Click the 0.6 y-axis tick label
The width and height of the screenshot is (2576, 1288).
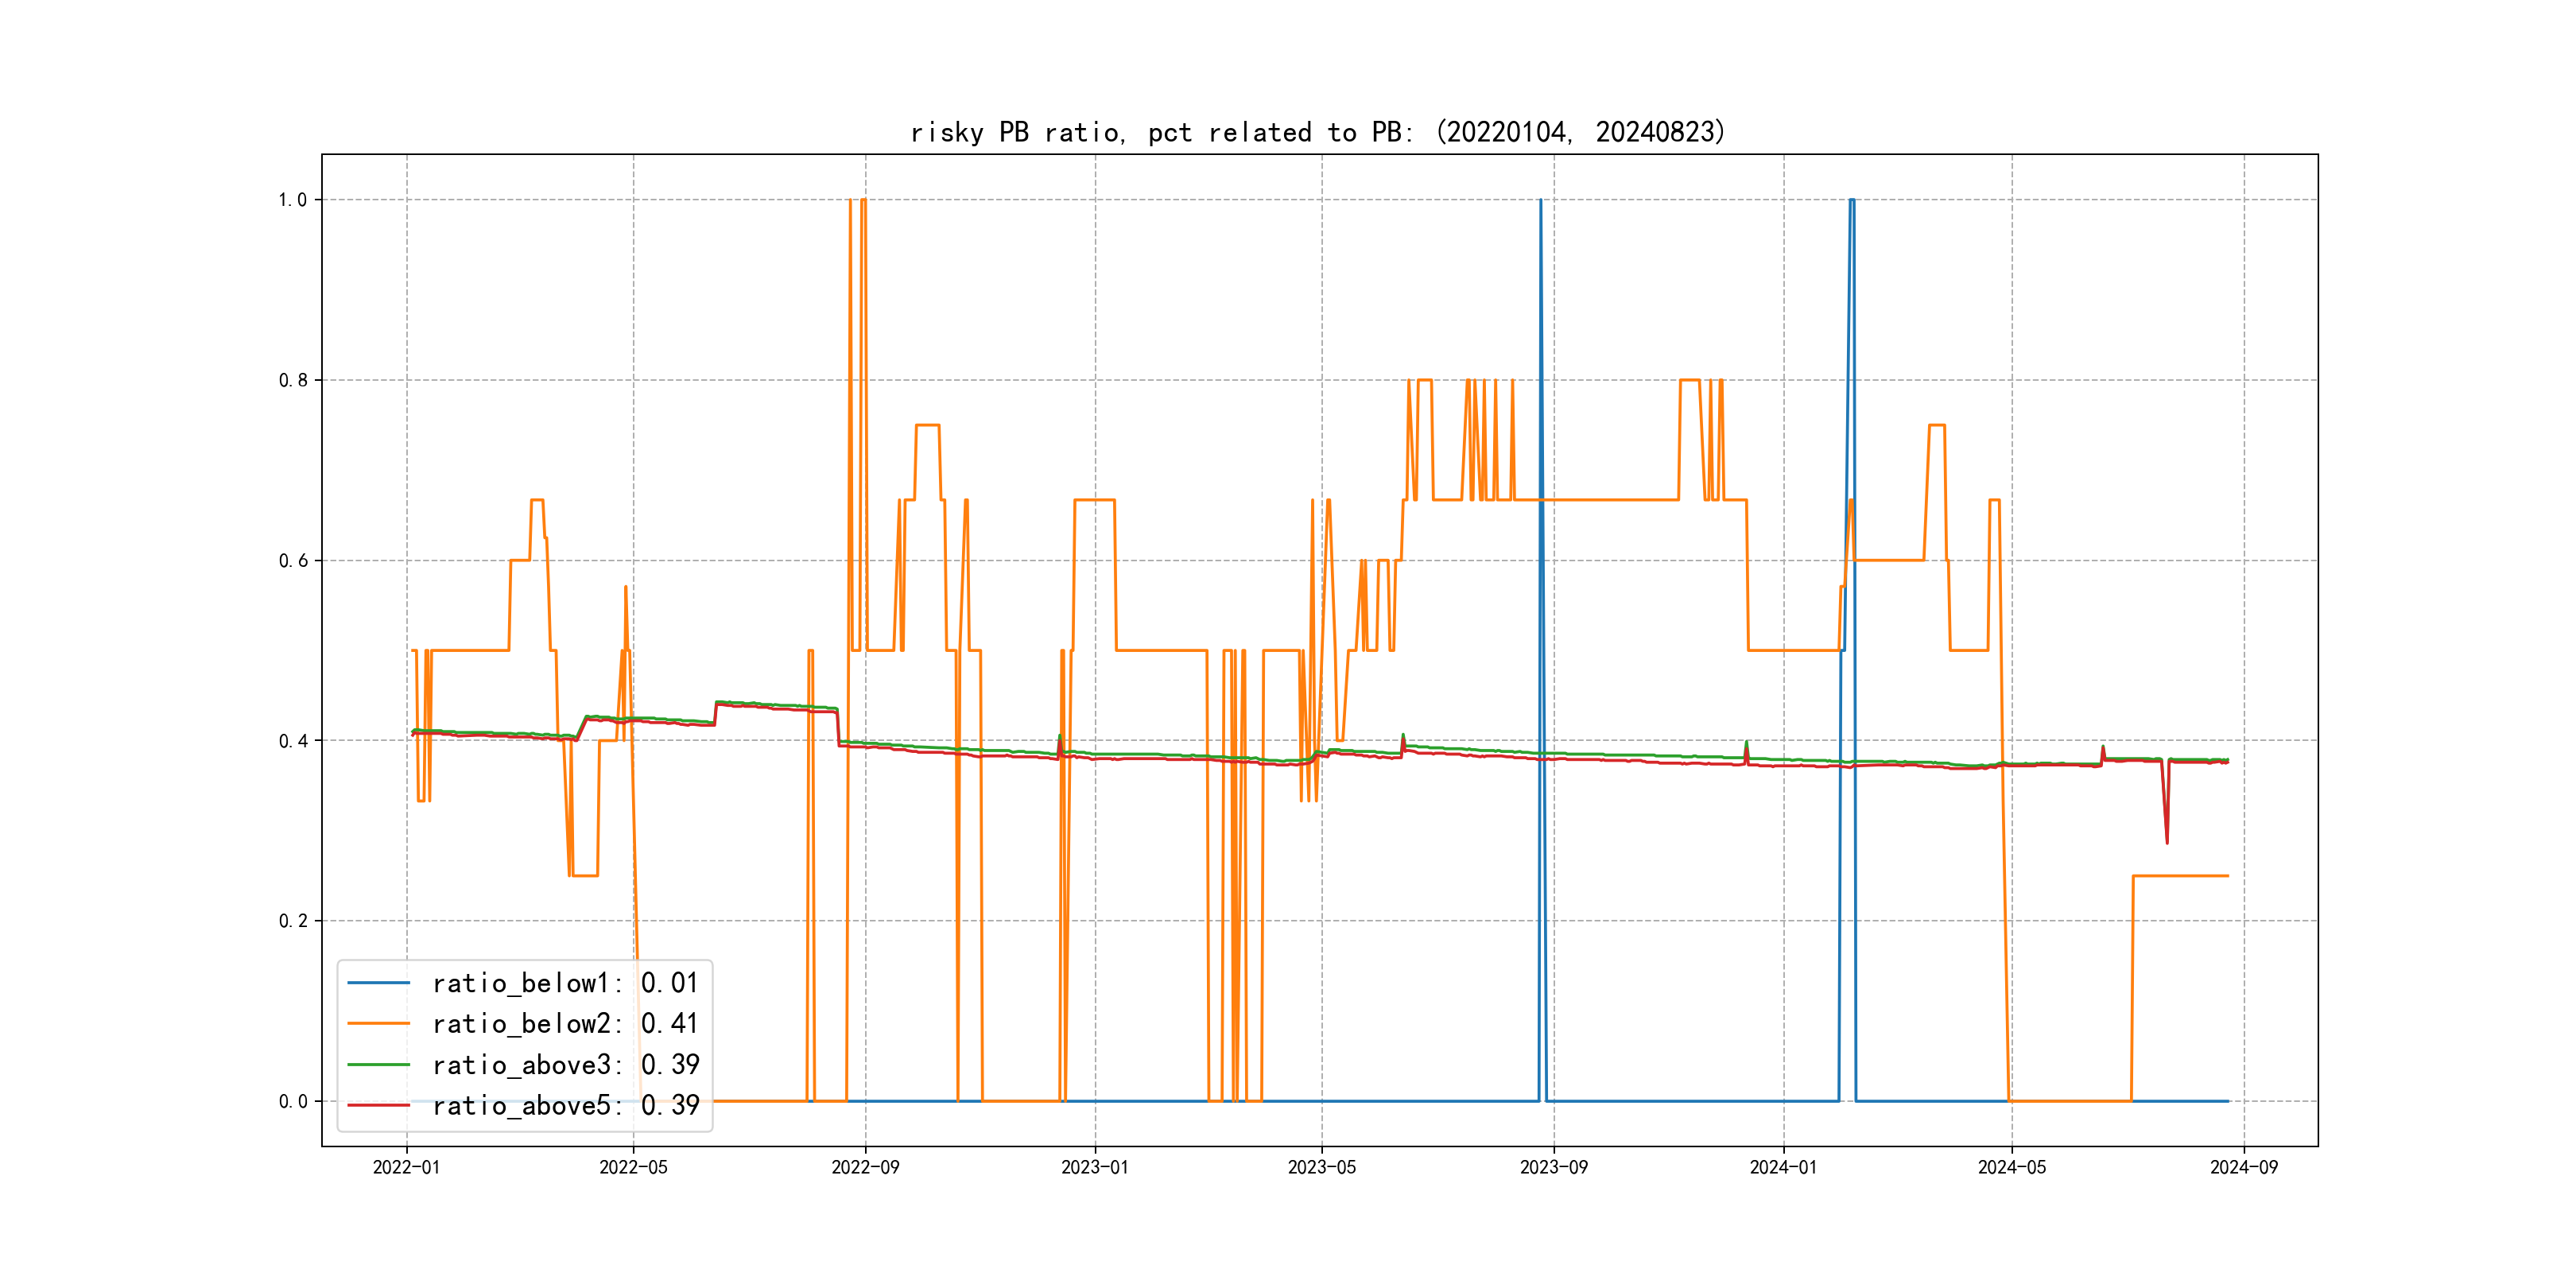point(293,561)
